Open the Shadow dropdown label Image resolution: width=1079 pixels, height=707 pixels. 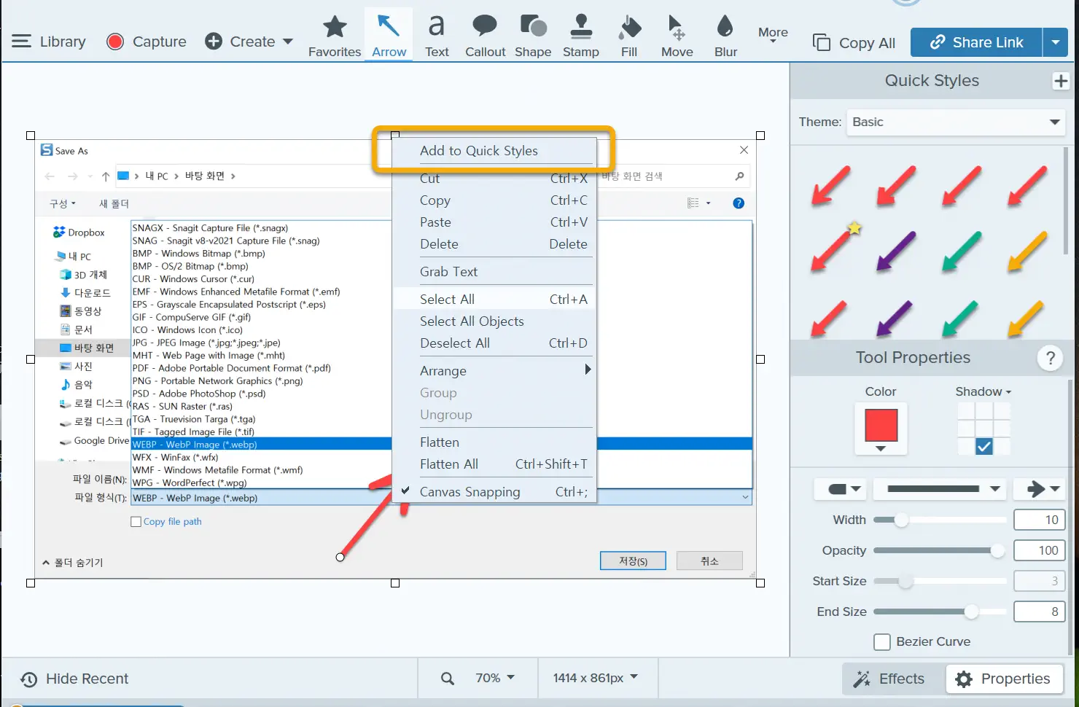point(983,391)
